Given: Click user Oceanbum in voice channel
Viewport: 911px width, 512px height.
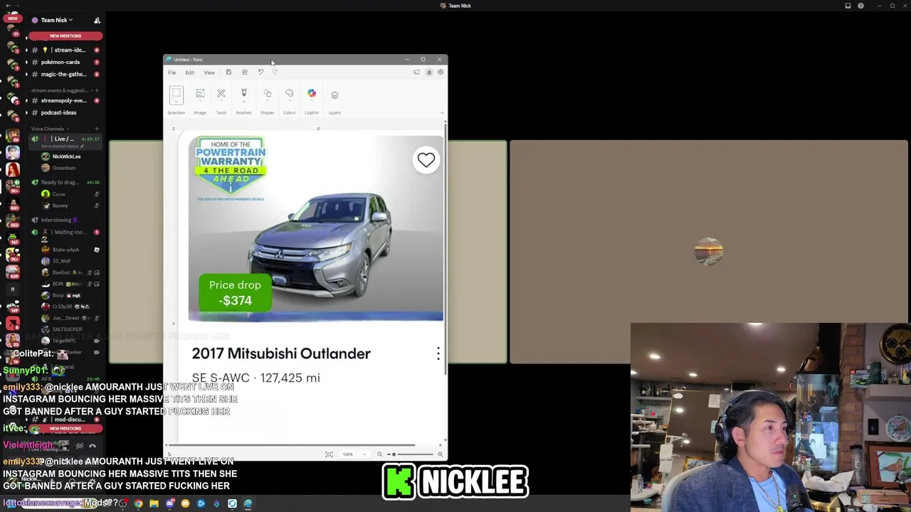Looking at the screenshot, I should point(64,168).
